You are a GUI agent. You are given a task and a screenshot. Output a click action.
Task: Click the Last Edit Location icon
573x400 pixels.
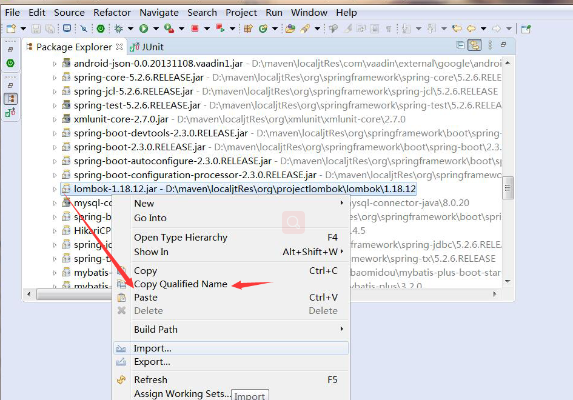click(x=457, y=28)
